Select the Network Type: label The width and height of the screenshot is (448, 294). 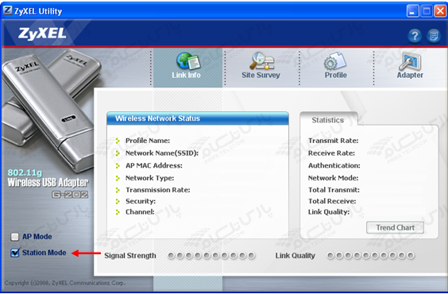coord(149,178)
